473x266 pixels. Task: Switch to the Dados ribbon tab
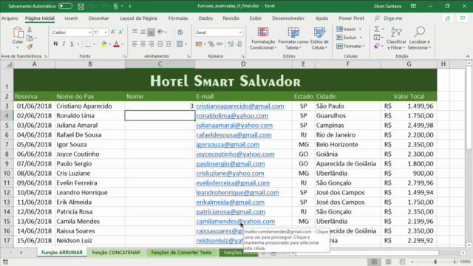coord(205,18)
